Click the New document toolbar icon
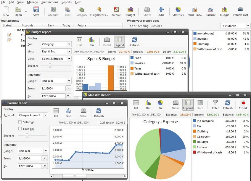Image resolution: width=251 pixels, height=181 pixels. tap(6, 9)
